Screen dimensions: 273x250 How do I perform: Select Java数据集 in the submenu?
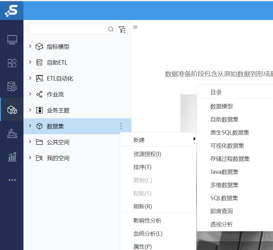click(224, 172)
